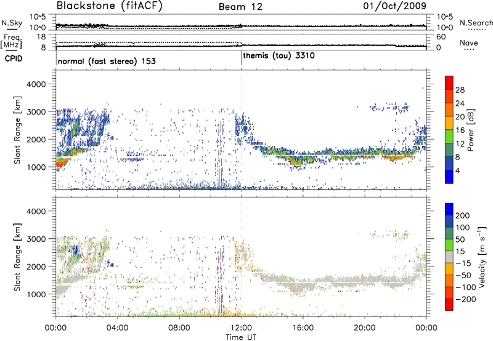Click the "Velocity [m s-1]" colorbar title

[482, 257]
